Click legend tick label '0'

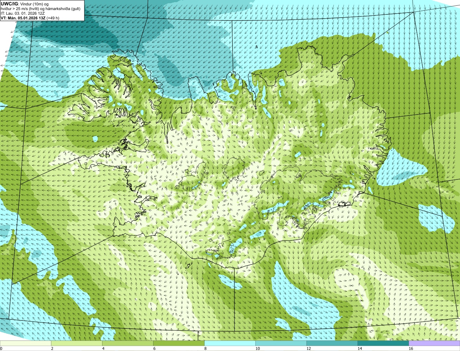(x=1, y=348)
